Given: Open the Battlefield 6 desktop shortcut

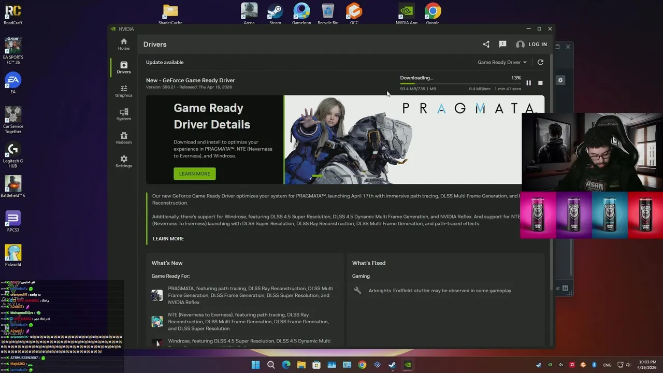Looking at the screenshot, I should 13,187.
